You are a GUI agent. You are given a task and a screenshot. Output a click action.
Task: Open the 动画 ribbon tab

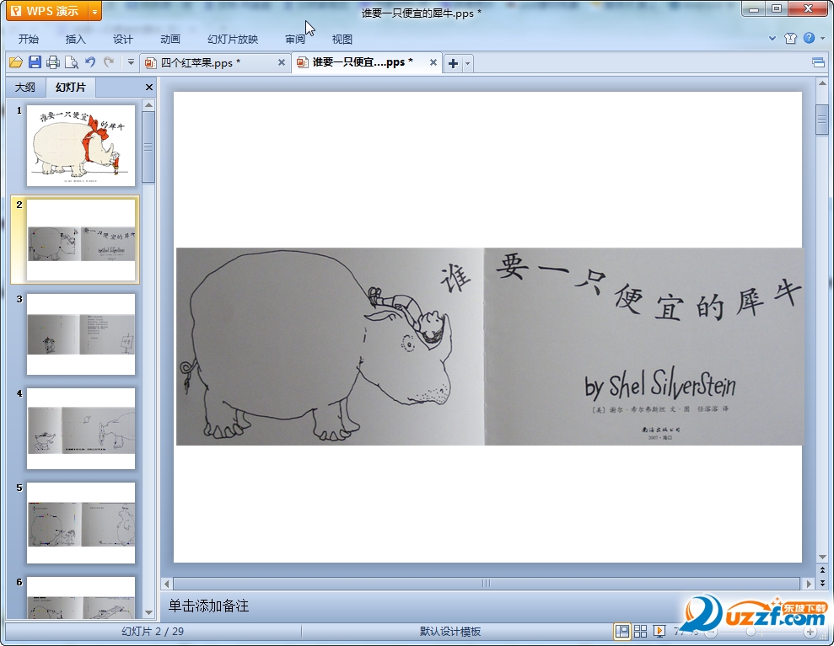(170, 39)
